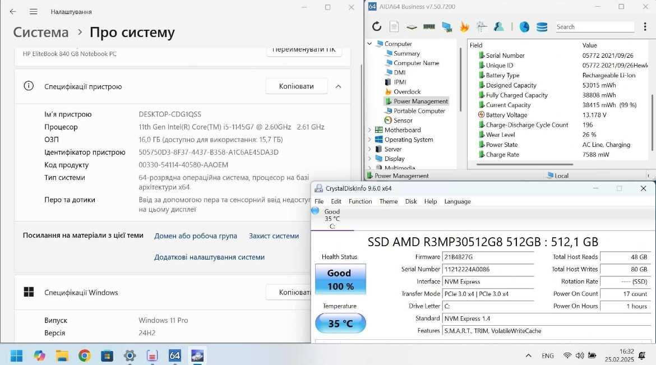
Task: Open the Домен або робоча група link
Action: pos(195,235)
